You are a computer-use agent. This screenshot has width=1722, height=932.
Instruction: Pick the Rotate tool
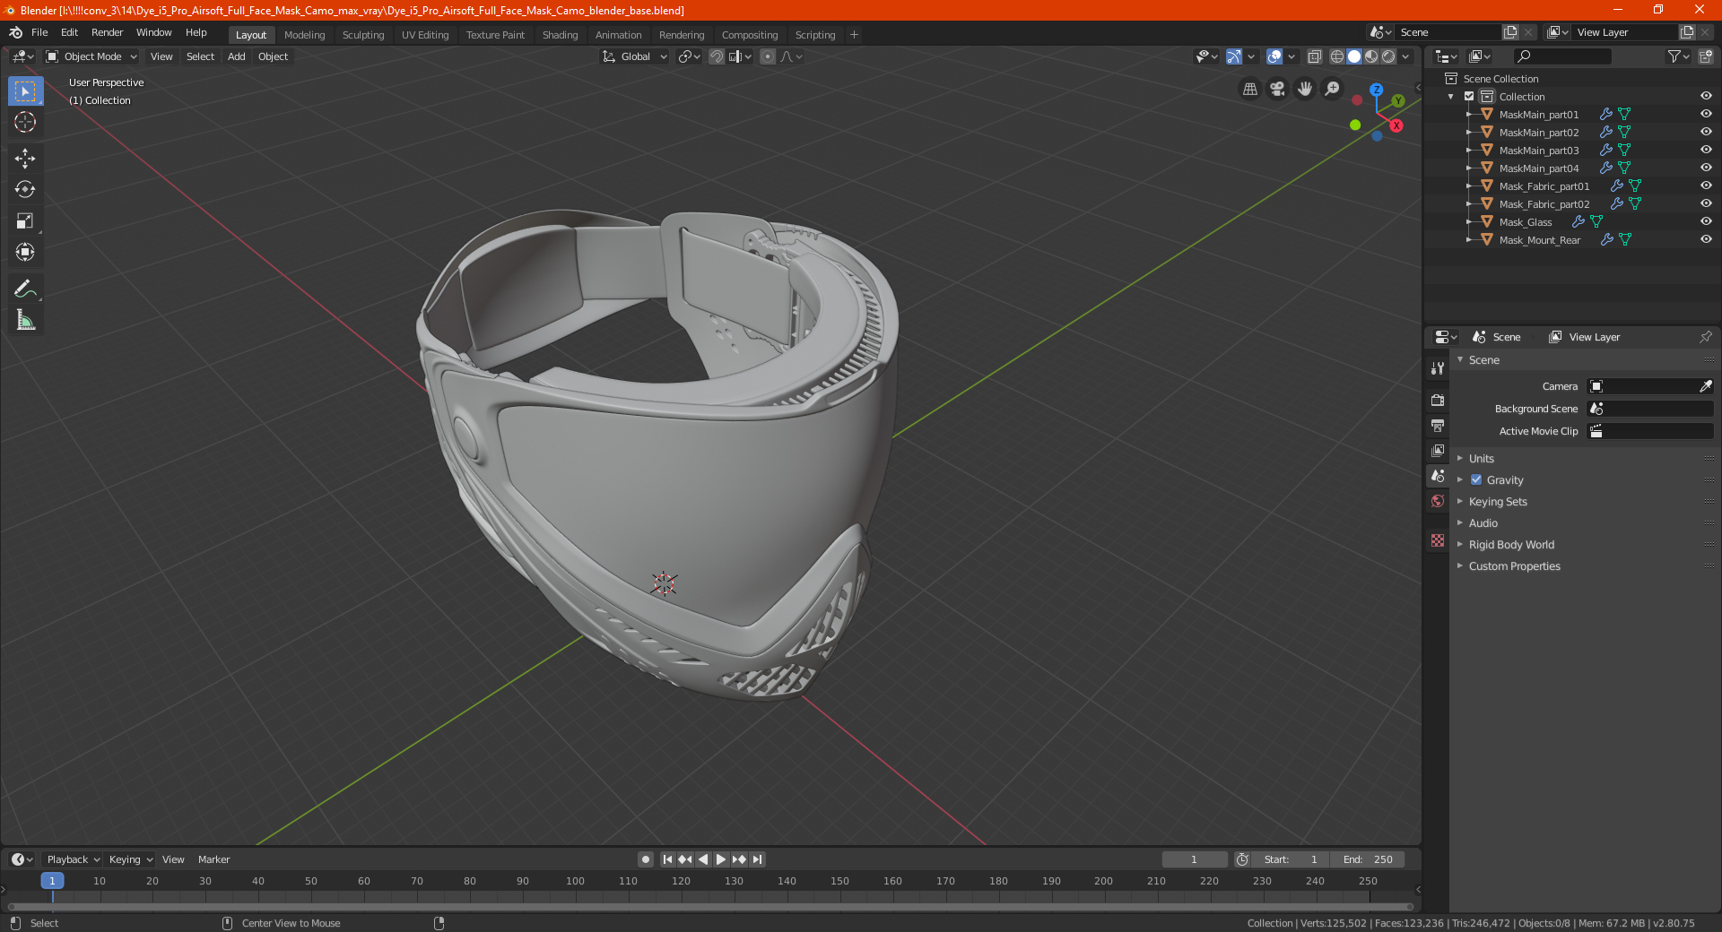(25, 189)
